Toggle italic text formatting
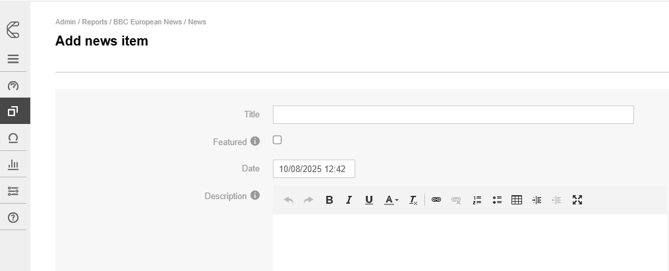669x271 pixels. click(x=349, y=200)
